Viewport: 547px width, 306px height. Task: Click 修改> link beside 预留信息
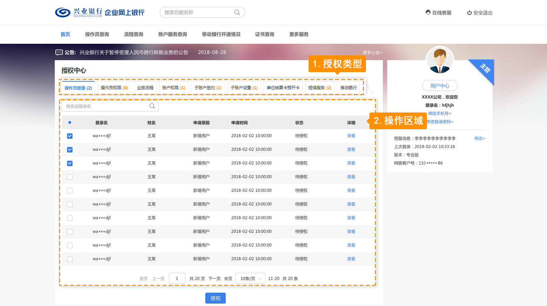pyautogui.click(x=480, y=138)
